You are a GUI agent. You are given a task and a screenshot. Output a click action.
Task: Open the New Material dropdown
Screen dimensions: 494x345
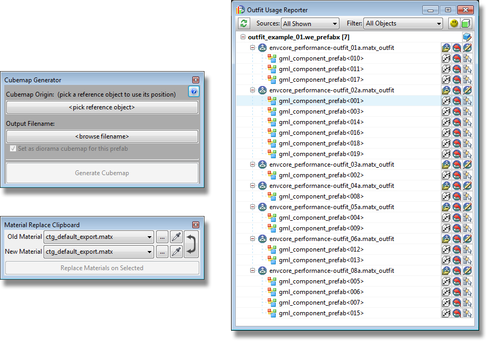click(x=99, y=252)
